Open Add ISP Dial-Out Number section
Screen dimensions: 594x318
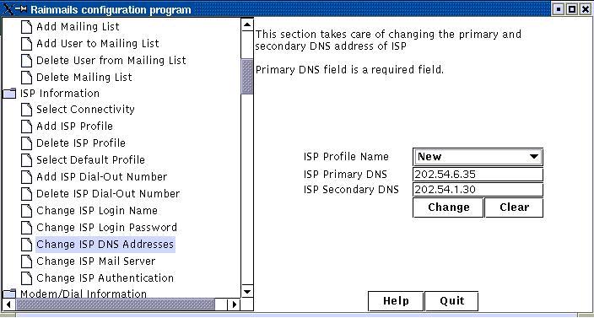coord(101,177)
